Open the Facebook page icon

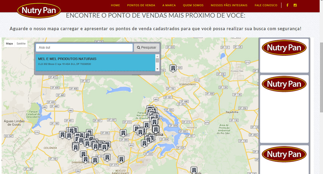[x=287, y=5]
